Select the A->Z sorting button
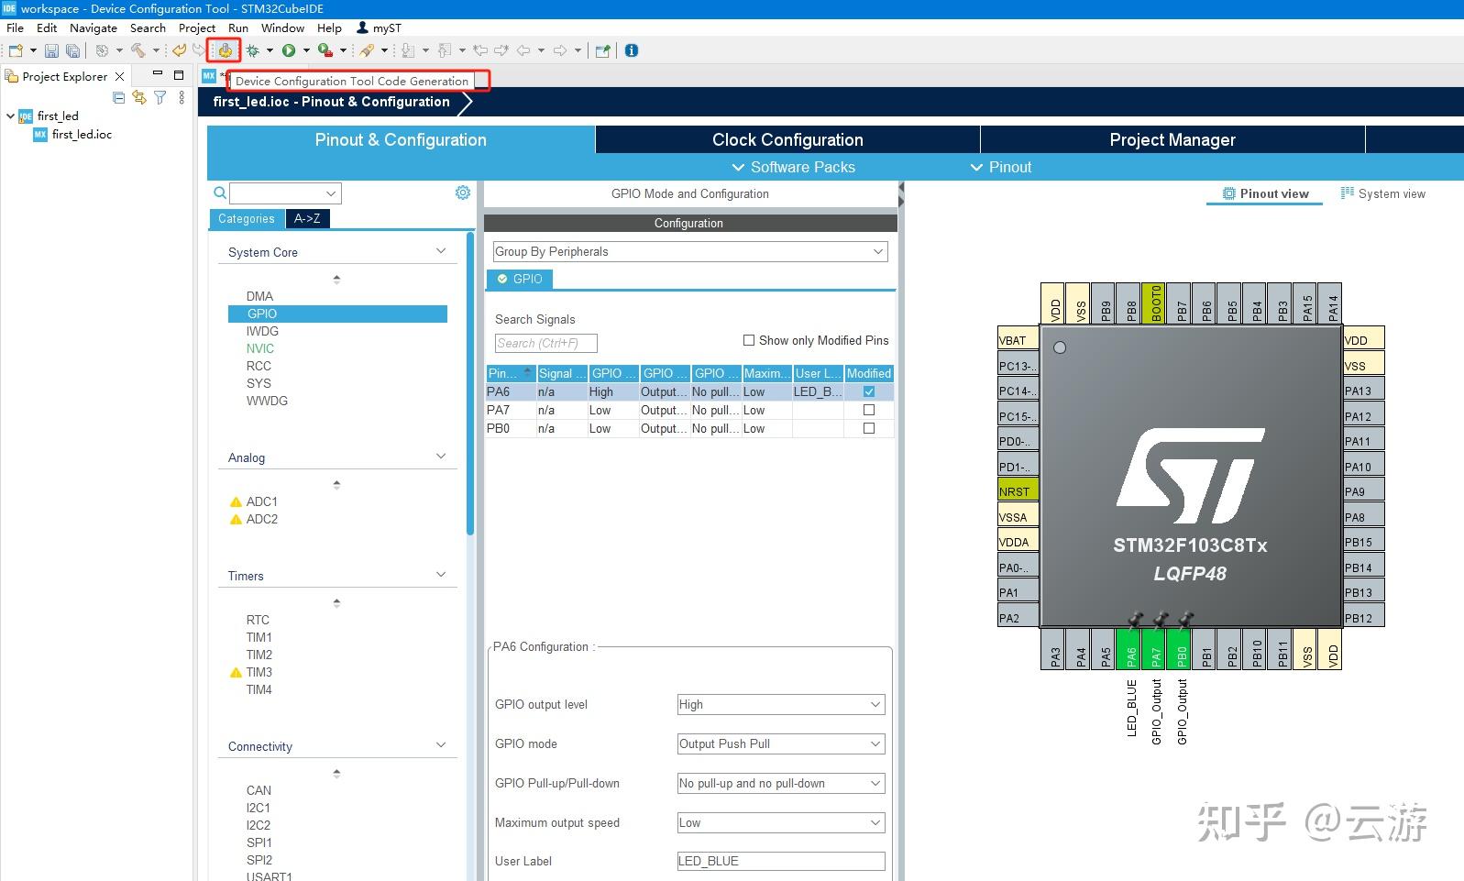 [307, 218]
